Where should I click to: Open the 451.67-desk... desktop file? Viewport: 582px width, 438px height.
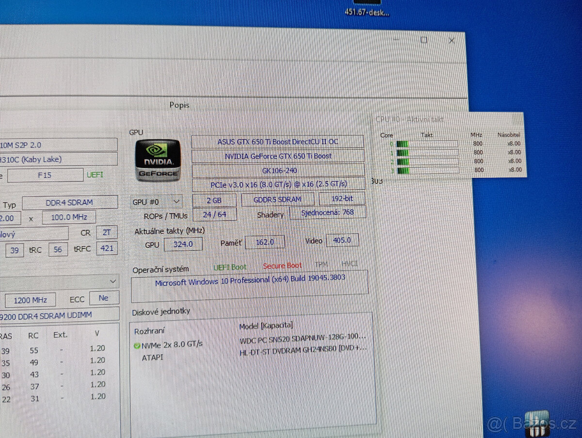click(x=367, y=8)
